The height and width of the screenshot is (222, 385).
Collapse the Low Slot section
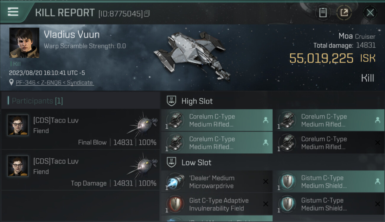(x=171, y=162)
